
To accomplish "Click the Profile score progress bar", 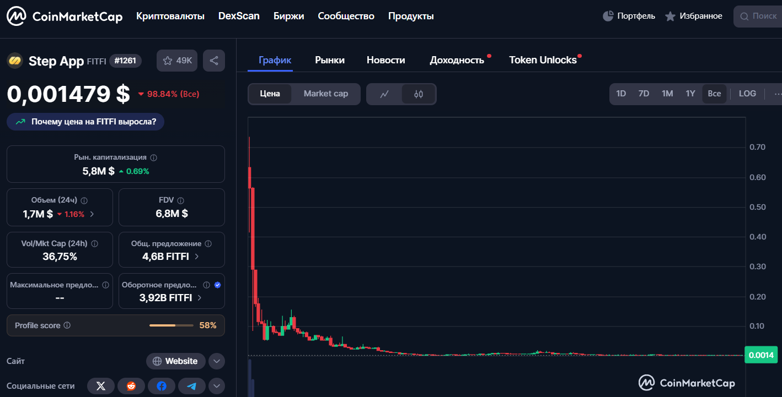I will point(172,325).
